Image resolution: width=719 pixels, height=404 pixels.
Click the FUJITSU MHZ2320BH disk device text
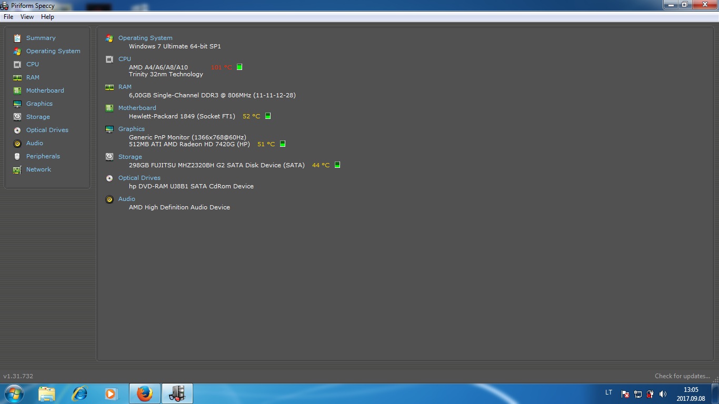point(217,165)
